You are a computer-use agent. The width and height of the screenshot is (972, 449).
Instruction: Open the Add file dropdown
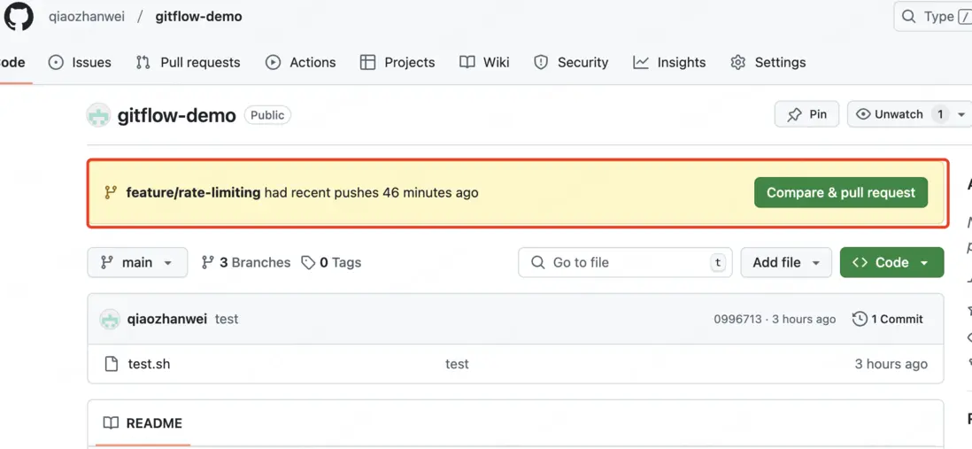(786, 262)
